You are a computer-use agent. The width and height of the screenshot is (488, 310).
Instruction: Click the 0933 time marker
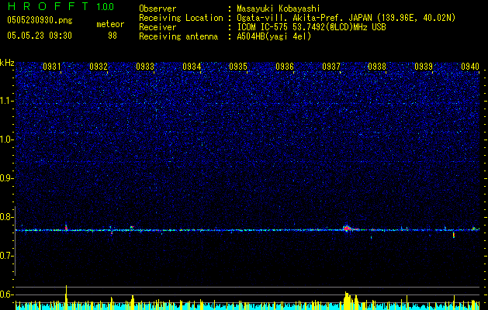[x=145, y=67]
